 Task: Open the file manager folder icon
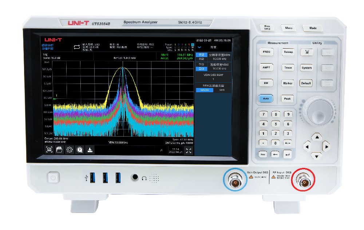click(59, 150)
